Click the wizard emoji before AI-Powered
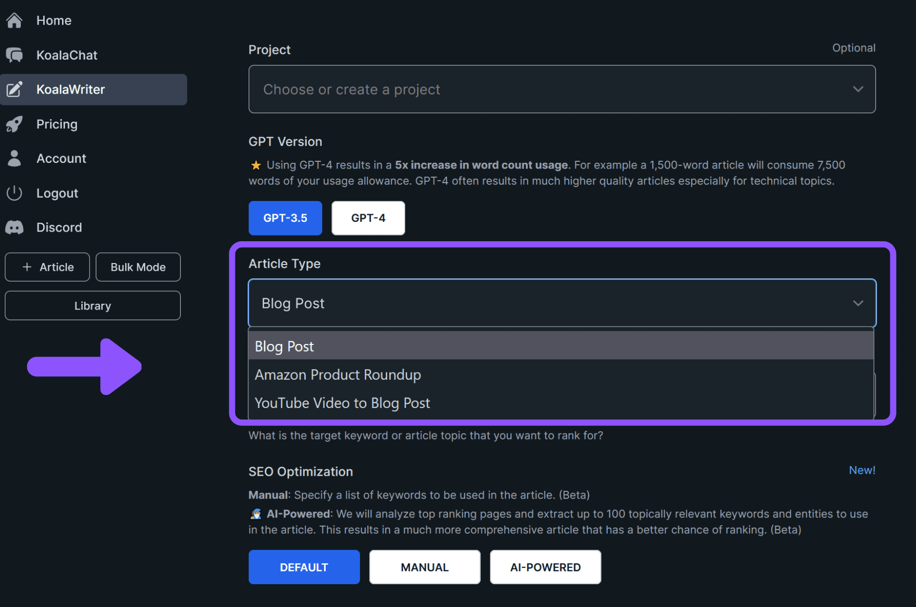Viewport: 916px width, 607px height. pos(256,514)
